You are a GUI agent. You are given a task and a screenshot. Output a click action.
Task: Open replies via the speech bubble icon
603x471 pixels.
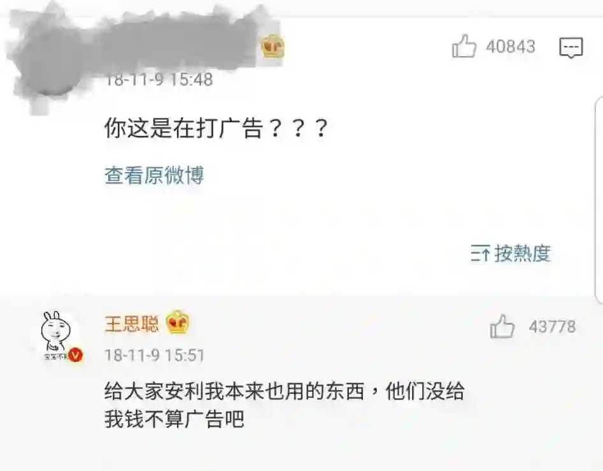(x=571, y=47)
